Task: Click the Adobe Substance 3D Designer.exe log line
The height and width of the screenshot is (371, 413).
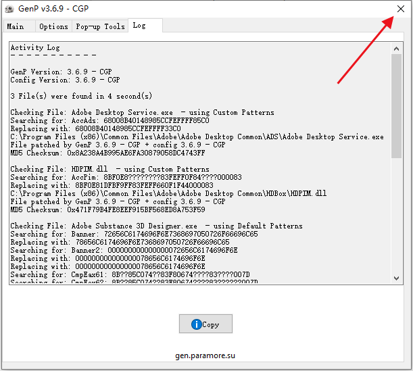Action: coord(156,226)
